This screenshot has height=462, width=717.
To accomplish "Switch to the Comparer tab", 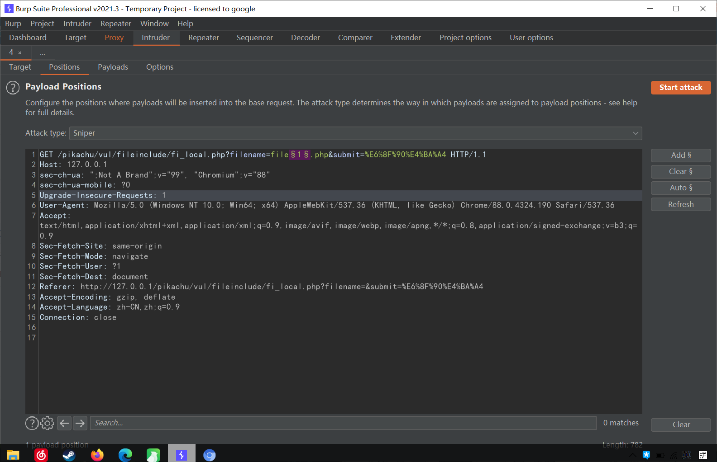I will pyautogui.click(x=355, y=38).
